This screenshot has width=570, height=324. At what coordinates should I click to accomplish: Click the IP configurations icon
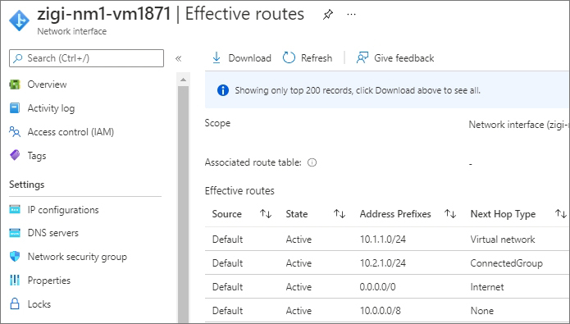coord(15,210)
